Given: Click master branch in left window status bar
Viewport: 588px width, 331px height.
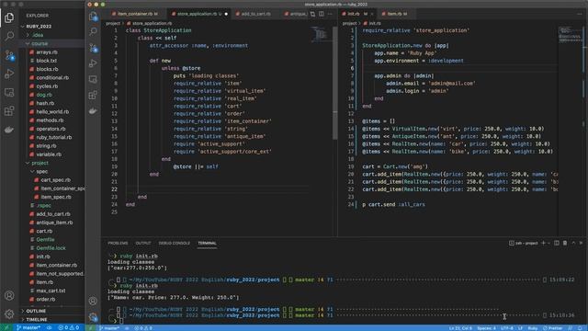Looking at the screenshot, I should point(28,327).
